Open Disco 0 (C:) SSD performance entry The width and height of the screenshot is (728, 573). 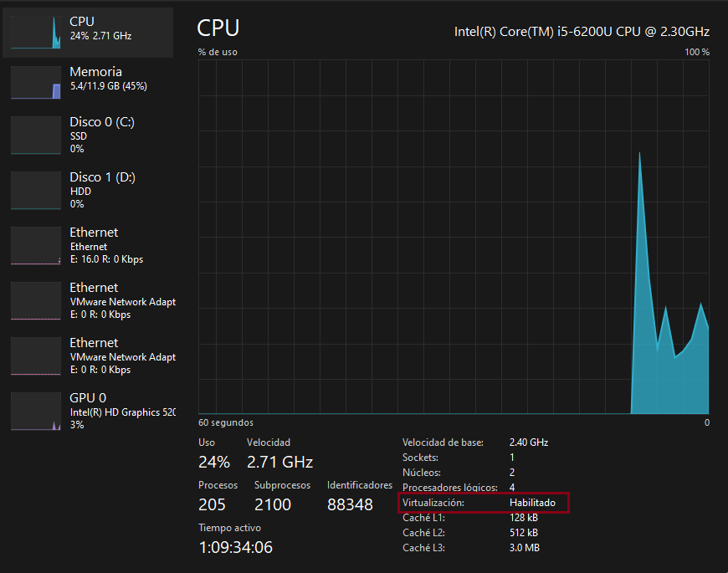coord(102,135)
